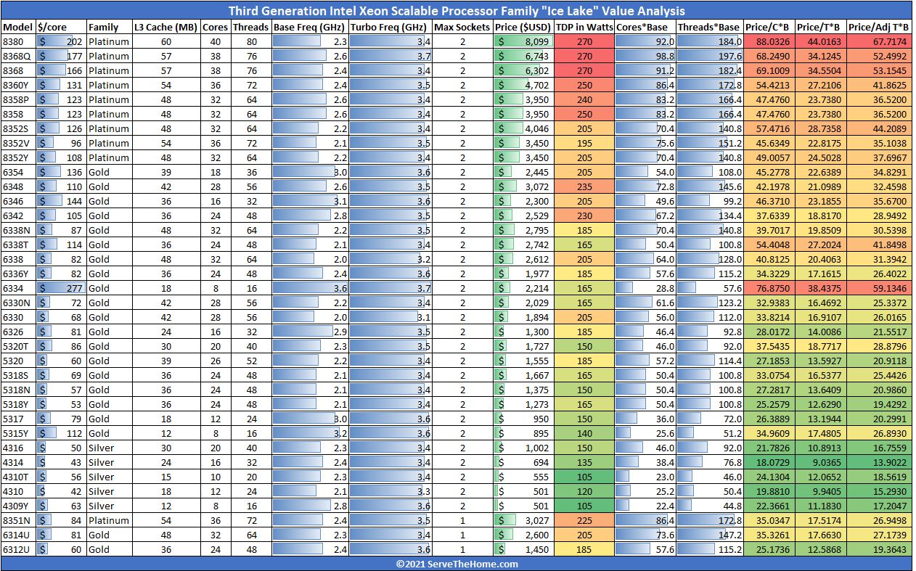Select the price cell showing "1,727"
This screenshot has height=571, width=916.
point(523,346)
